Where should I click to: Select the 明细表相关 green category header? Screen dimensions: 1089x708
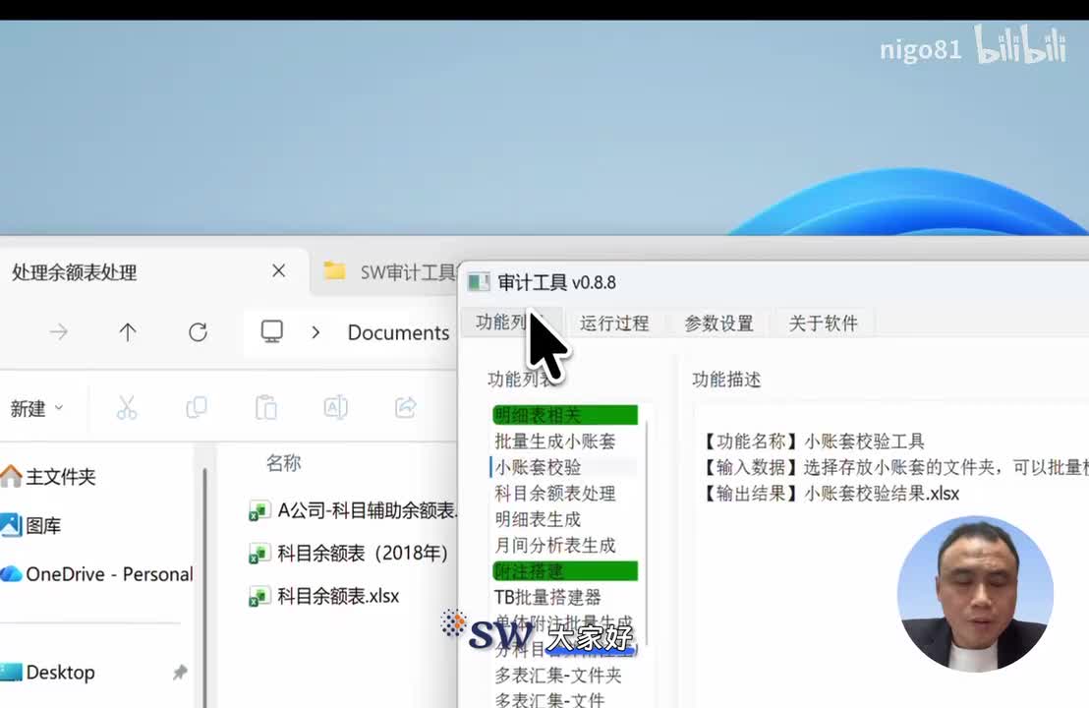[564, 415]
